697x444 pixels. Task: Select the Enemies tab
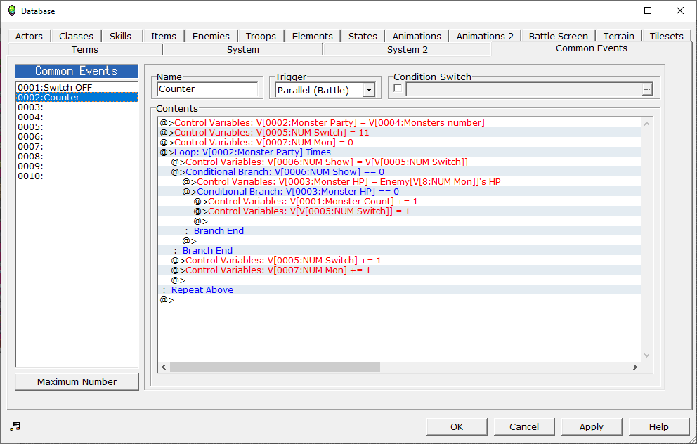click(211, 36)
